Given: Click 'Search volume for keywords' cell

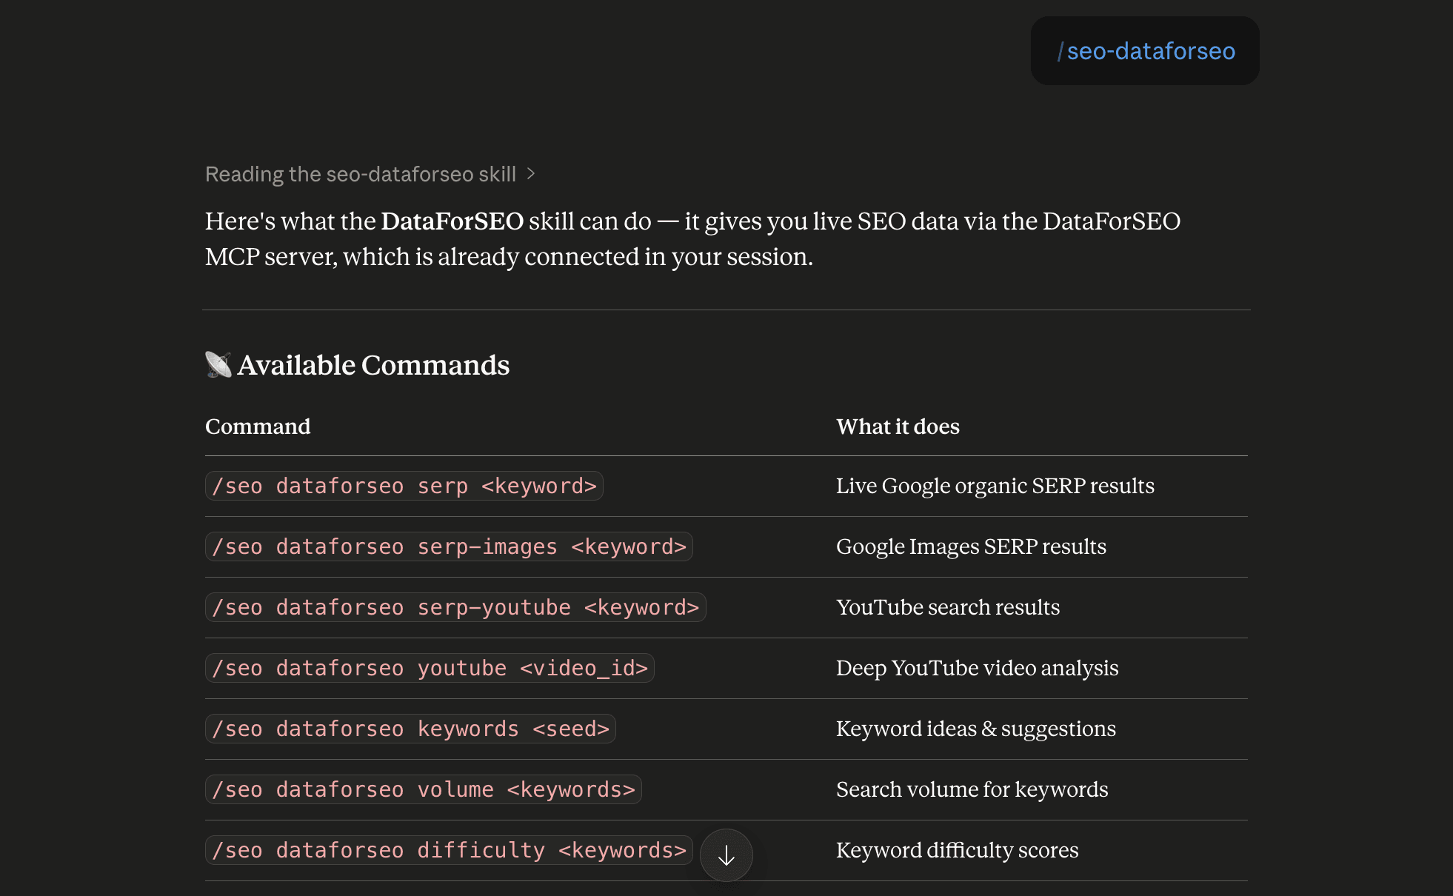Looking at the screenshot, I should (x=972, y=789).
